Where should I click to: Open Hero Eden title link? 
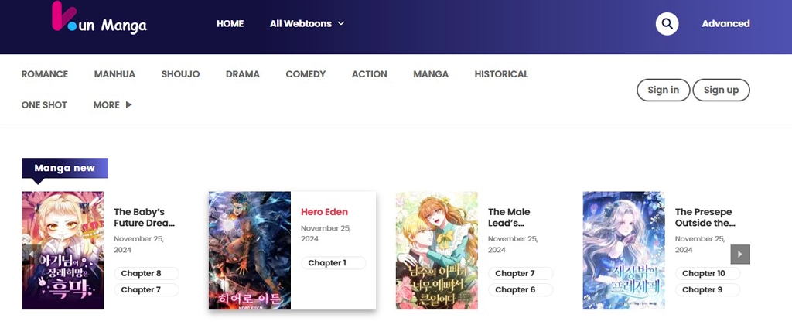(x=324, y=212)
